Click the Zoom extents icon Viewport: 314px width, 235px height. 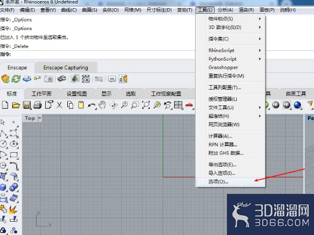pyautogui.click(x=146, y=105)
